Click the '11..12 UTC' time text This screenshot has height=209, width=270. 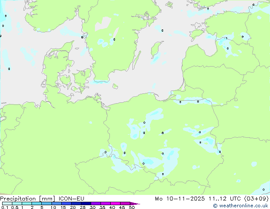click(x=224, y=199)
